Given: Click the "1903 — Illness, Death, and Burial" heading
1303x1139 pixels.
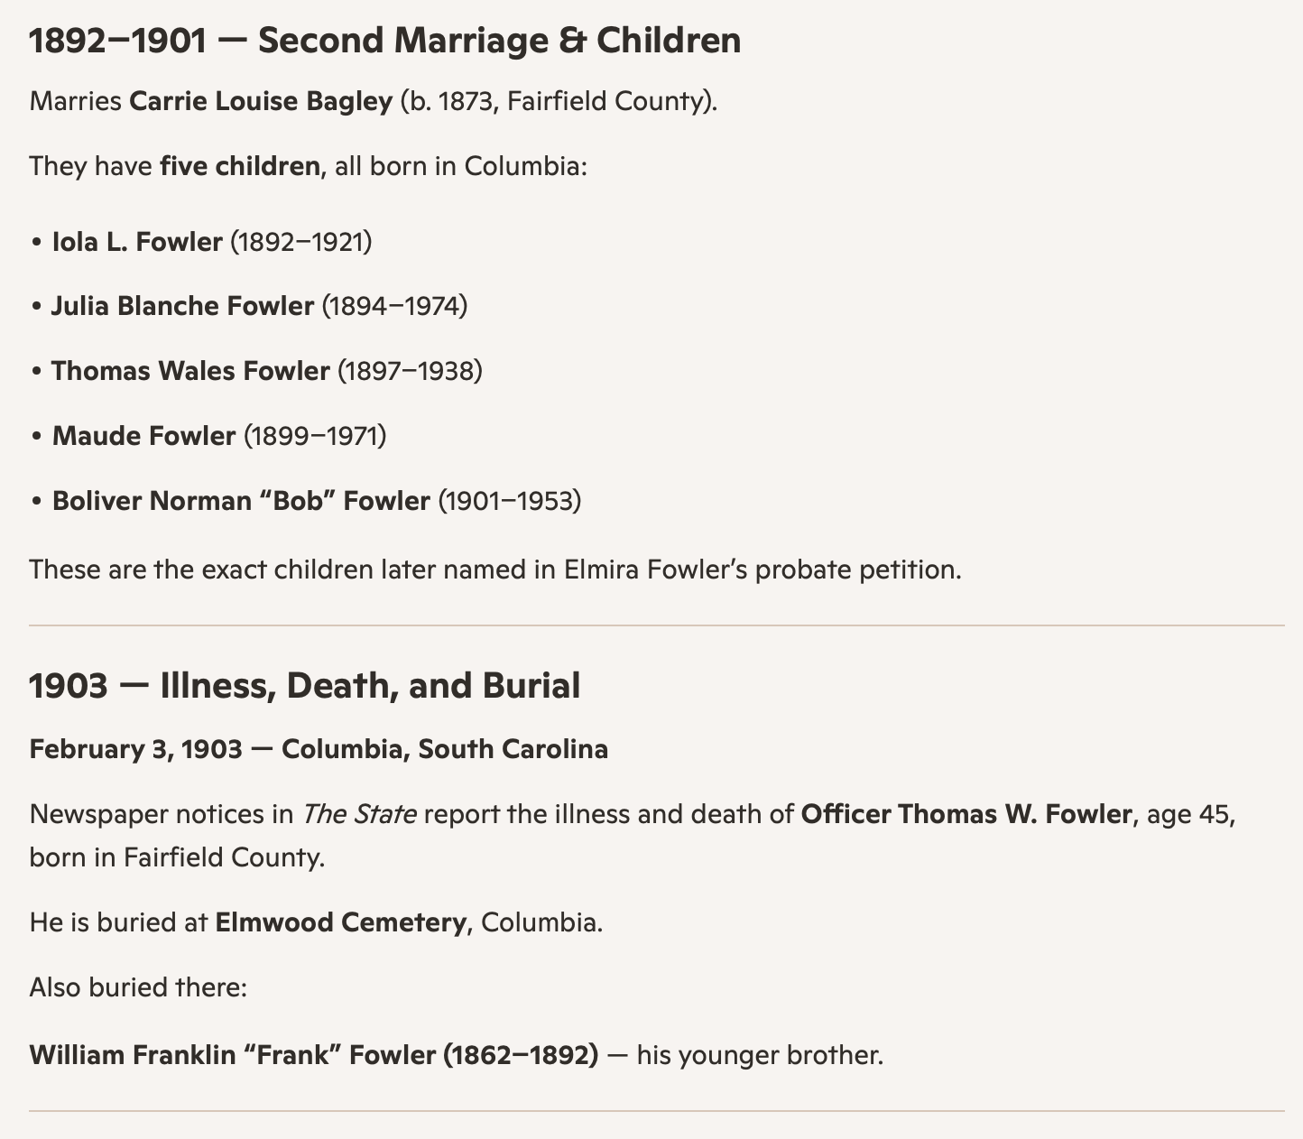Looking at the screenshot, I should coord(304,686).
